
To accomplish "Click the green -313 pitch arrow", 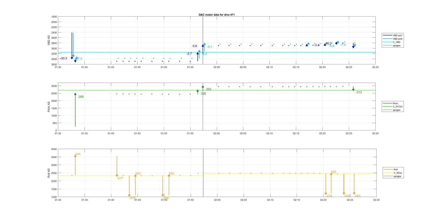I will pos(353,89).
